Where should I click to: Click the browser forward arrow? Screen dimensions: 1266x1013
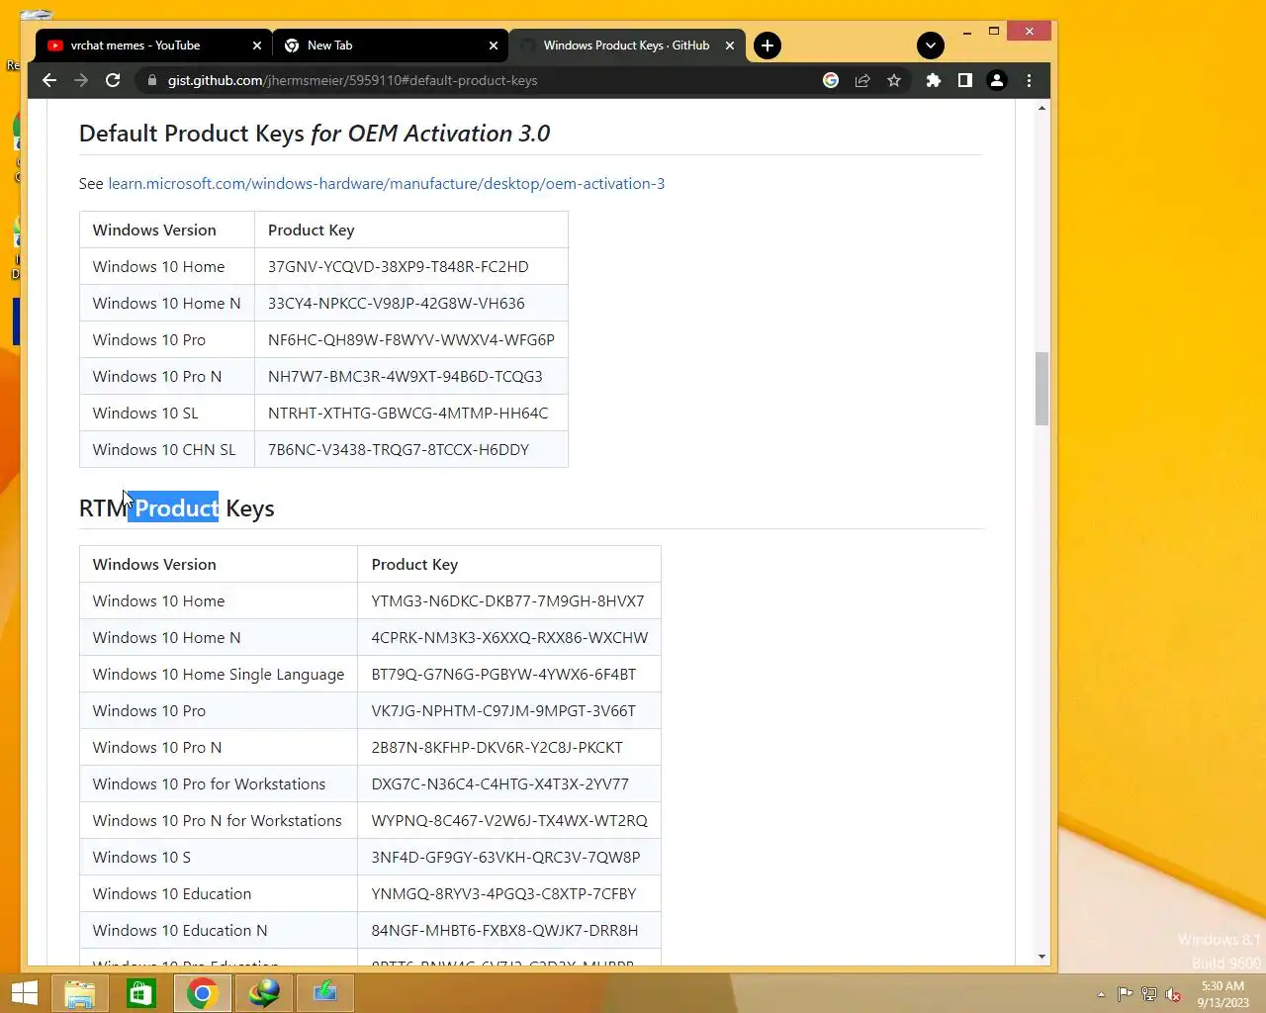(x=81, y=80)
